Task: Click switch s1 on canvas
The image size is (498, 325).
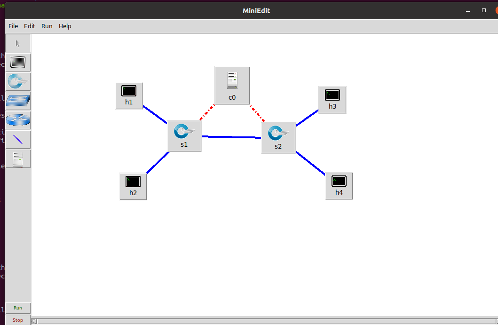Action: (x=184, y=136)
